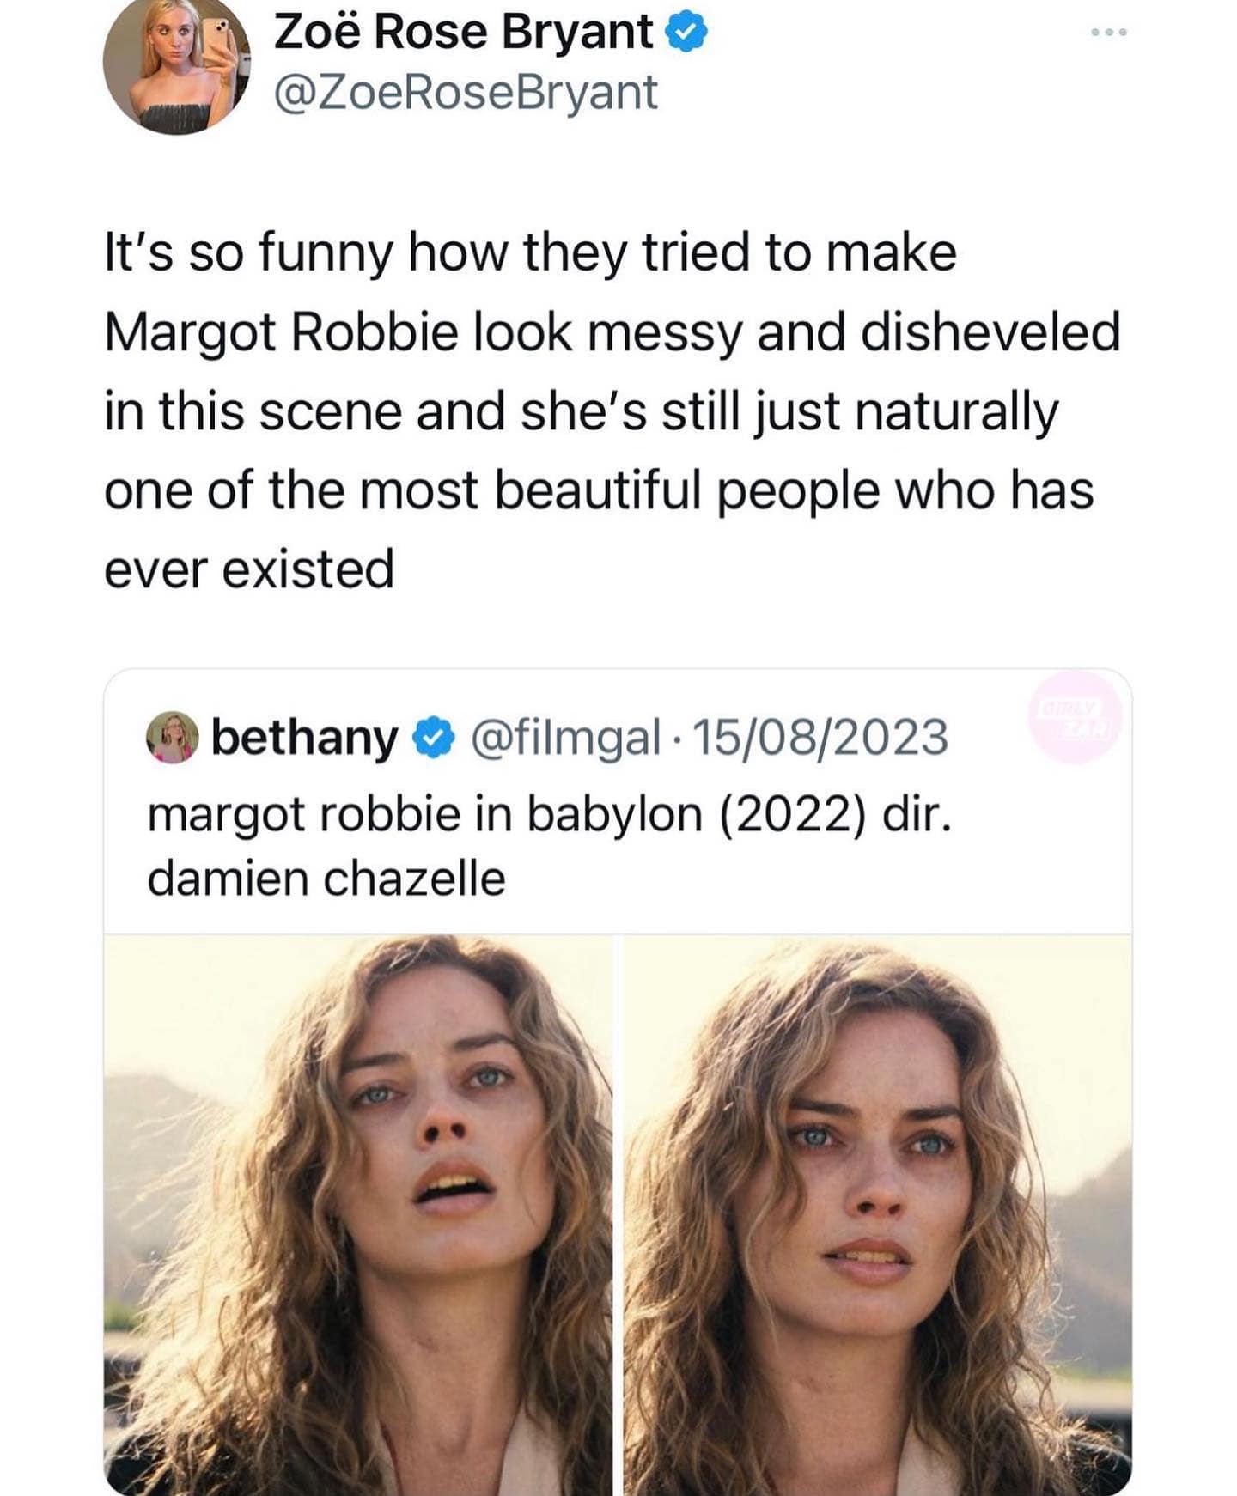Click the "damien chazelle" caption line
Screen dimensions: 1237x1496
coord(326,879)
